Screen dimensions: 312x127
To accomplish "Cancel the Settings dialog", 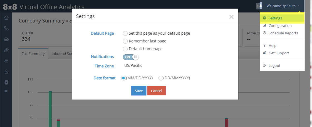I will coord(156,91).
